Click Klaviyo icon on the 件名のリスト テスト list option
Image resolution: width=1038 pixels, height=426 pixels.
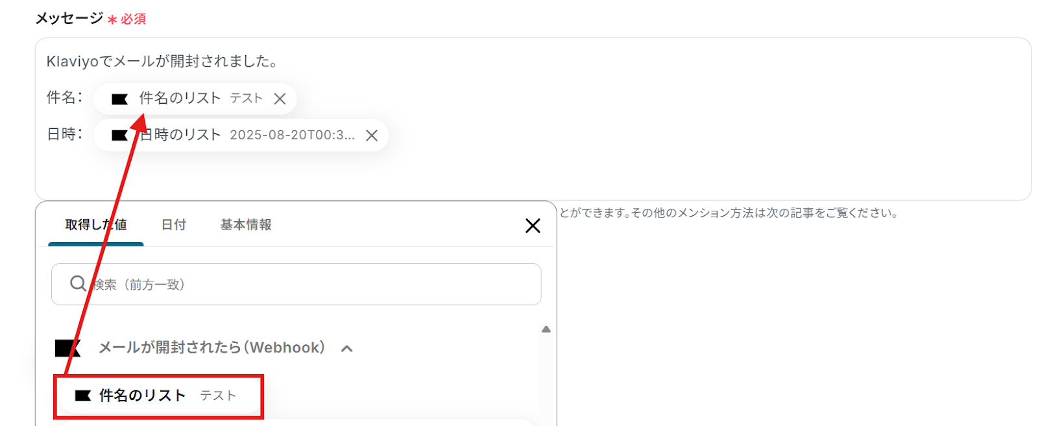(83, 396)
